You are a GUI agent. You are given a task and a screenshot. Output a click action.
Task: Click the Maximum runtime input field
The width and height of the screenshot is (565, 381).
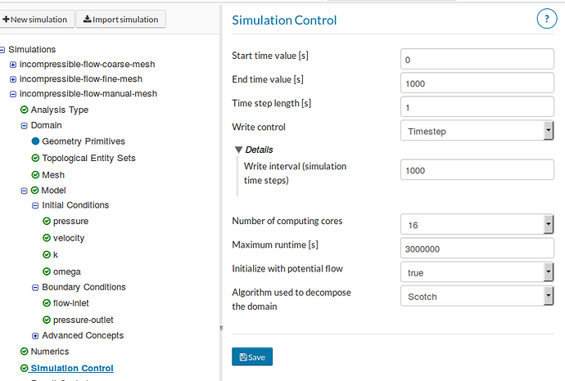[x=477, y=249]
